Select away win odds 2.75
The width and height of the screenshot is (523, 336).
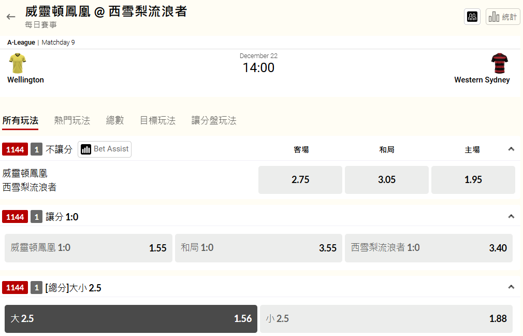coord(300,180)
